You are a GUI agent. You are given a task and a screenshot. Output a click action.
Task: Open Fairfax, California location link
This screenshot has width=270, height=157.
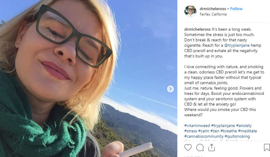(x=213, y=14)
